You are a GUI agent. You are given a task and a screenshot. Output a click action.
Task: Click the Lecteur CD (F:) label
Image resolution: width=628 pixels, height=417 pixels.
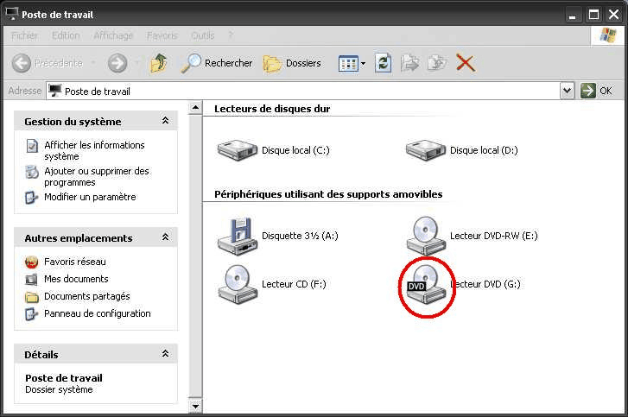click(x=294, y=284)
